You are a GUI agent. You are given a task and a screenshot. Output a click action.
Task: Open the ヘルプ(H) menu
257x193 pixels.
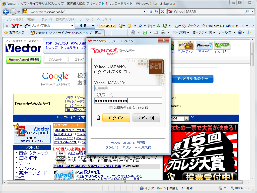click(x=104, y=19)
